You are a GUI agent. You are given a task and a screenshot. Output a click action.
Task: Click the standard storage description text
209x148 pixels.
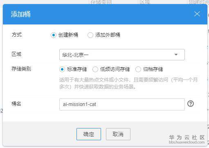[128, 83]
